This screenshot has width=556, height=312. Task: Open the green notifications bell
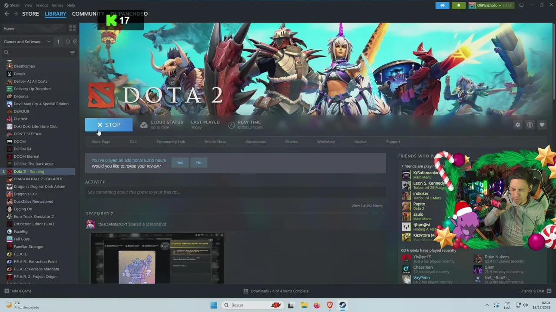coord(459,5)
